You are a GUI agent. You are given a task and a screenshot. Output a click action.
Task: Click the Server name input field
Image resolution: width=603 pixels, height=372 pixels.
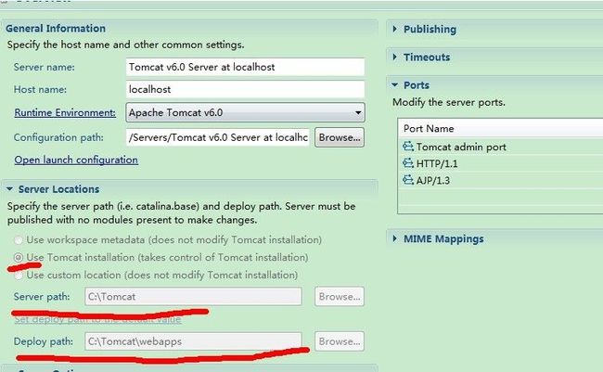point(245,67)
